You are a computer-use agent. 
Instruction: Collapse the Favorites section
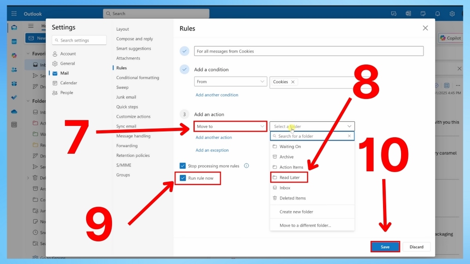coord(28,54)
